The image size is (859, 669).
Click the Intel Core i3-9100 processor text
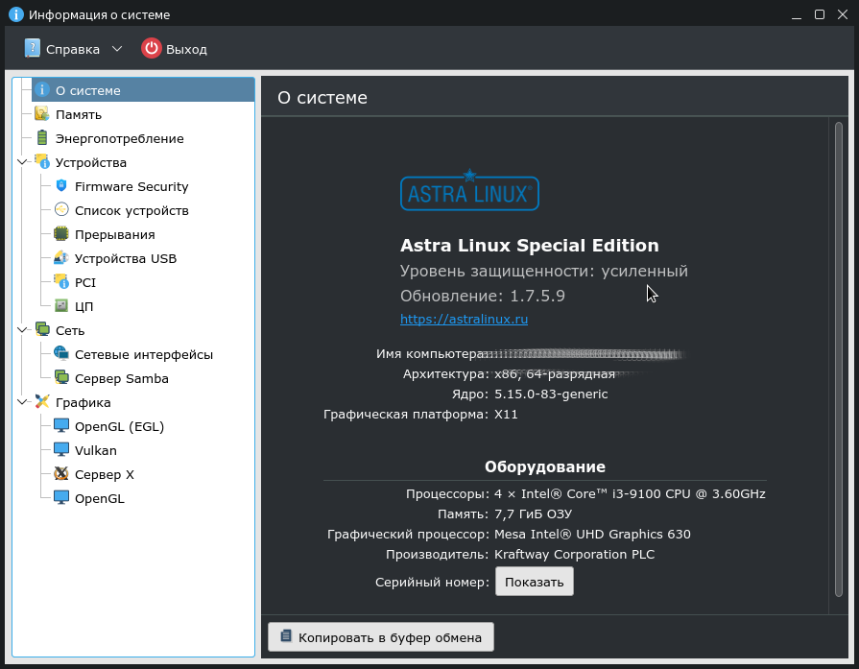(x=630, y=493)
